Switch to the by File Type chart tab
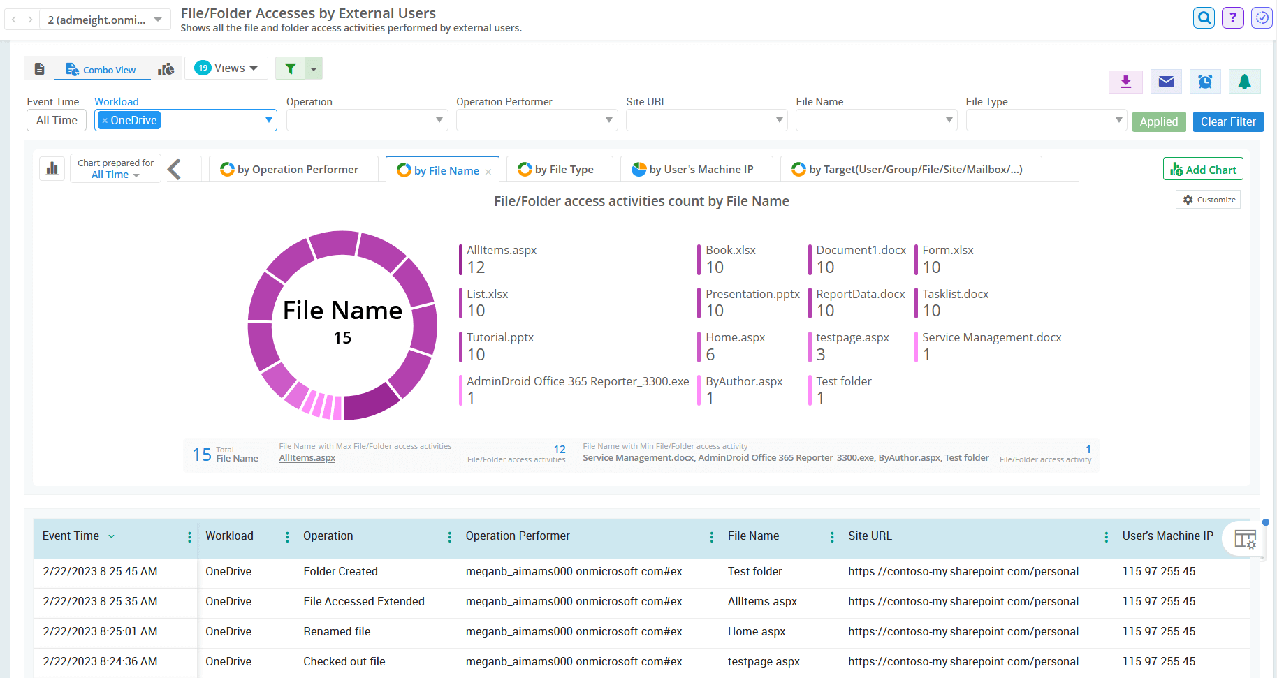 (x=559, y=169)
